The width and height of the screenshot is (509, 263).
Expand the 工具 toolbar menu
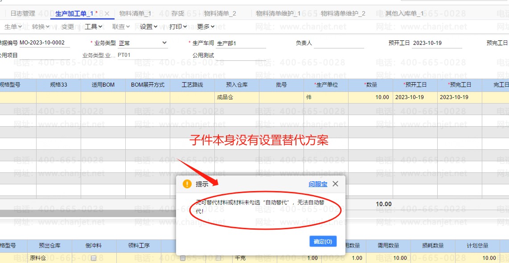(x=94, y=27)
